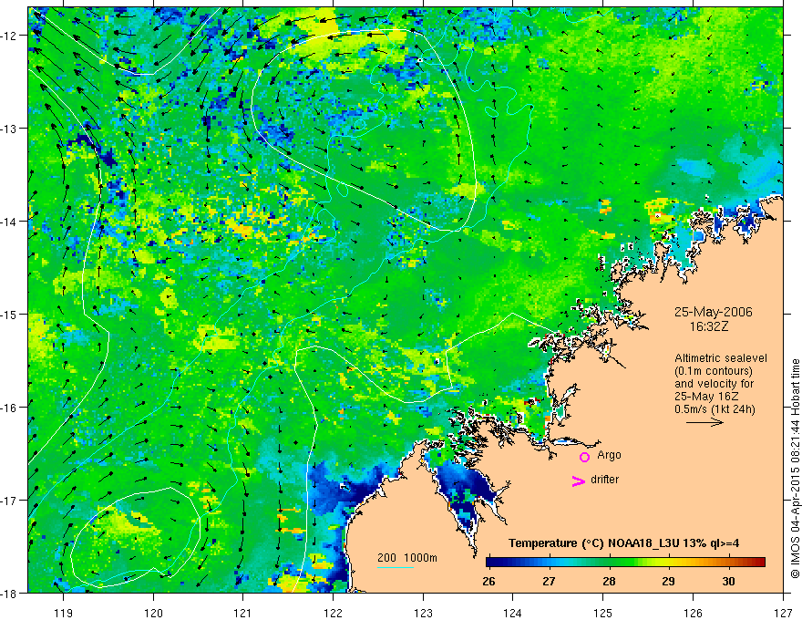Screen dimensions: 802x620
Task: Click the color bar label 30
Action: pos(728,581)
